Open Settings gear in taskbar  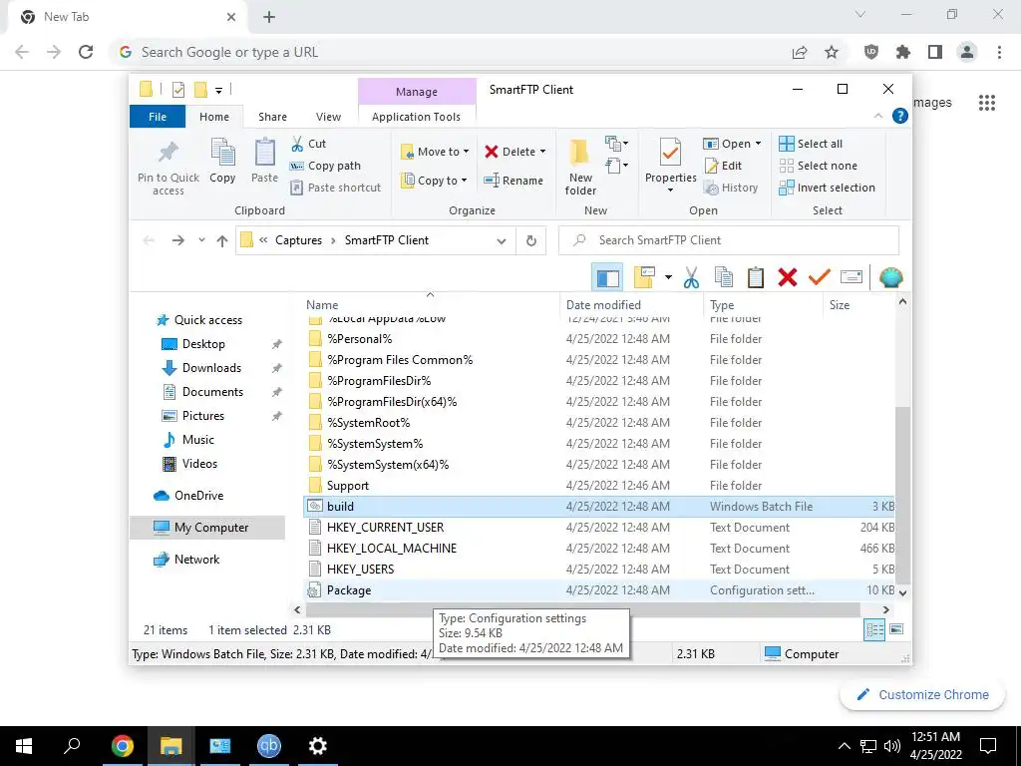coord(318,746)
